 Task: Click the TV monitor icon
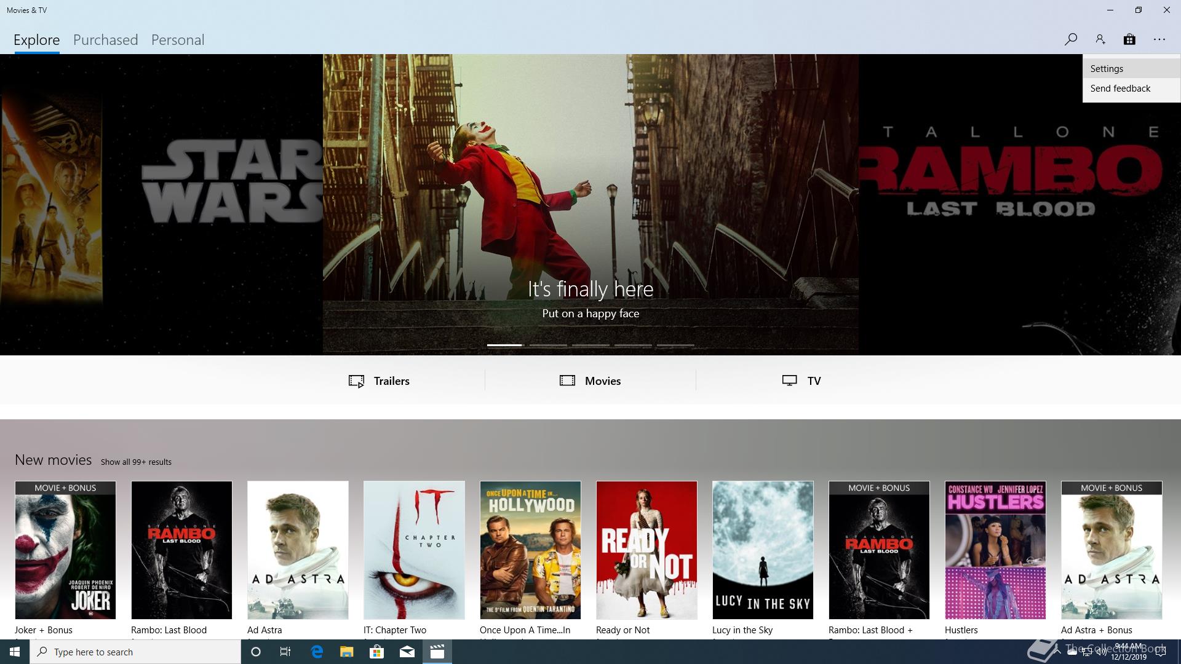coord(789,381)
